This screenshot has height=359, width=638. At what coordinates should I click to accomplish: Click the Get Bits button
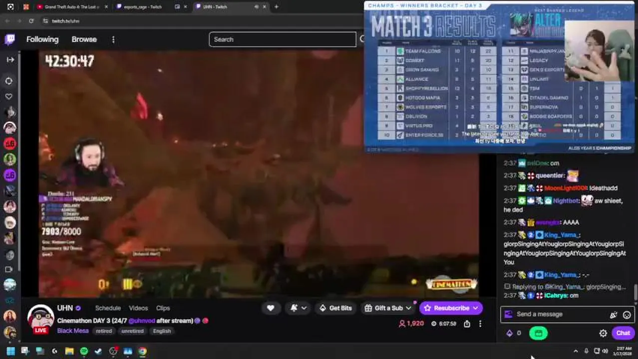coord(335,308)
